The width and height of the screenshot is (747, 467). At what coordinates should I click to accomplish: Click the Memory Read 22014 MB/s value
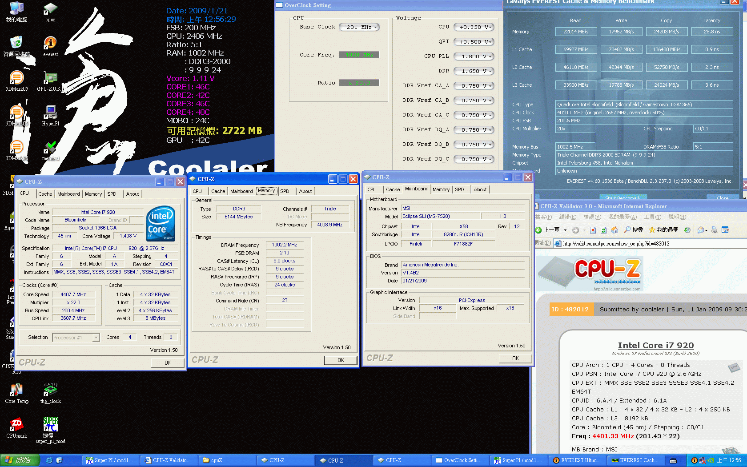[576, 32]
